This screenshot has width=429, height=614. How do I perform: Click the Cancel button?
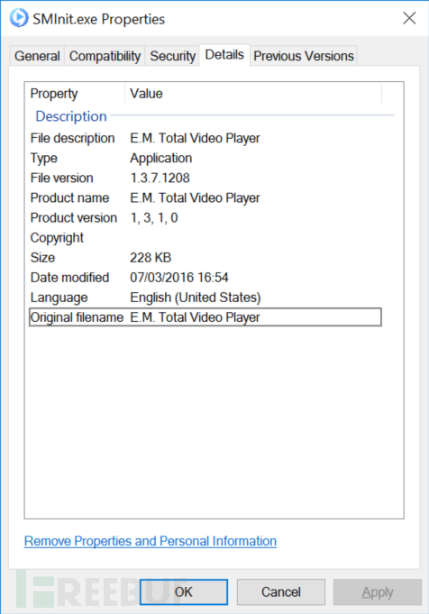[x=281, y=592]
